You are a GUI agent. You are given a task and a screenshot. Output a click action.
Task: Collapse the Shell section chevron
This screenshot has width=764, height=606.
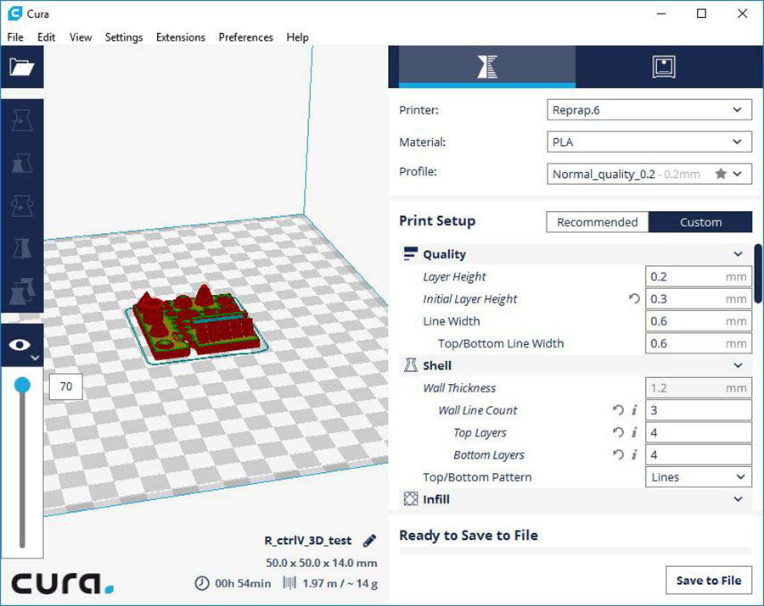[738, 365]
